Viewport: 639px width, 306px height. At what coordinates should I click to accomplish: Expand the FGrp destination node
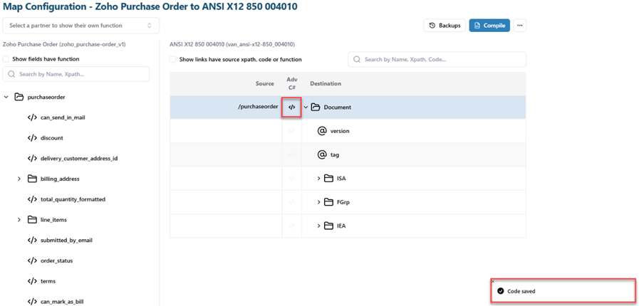[319, 202]
